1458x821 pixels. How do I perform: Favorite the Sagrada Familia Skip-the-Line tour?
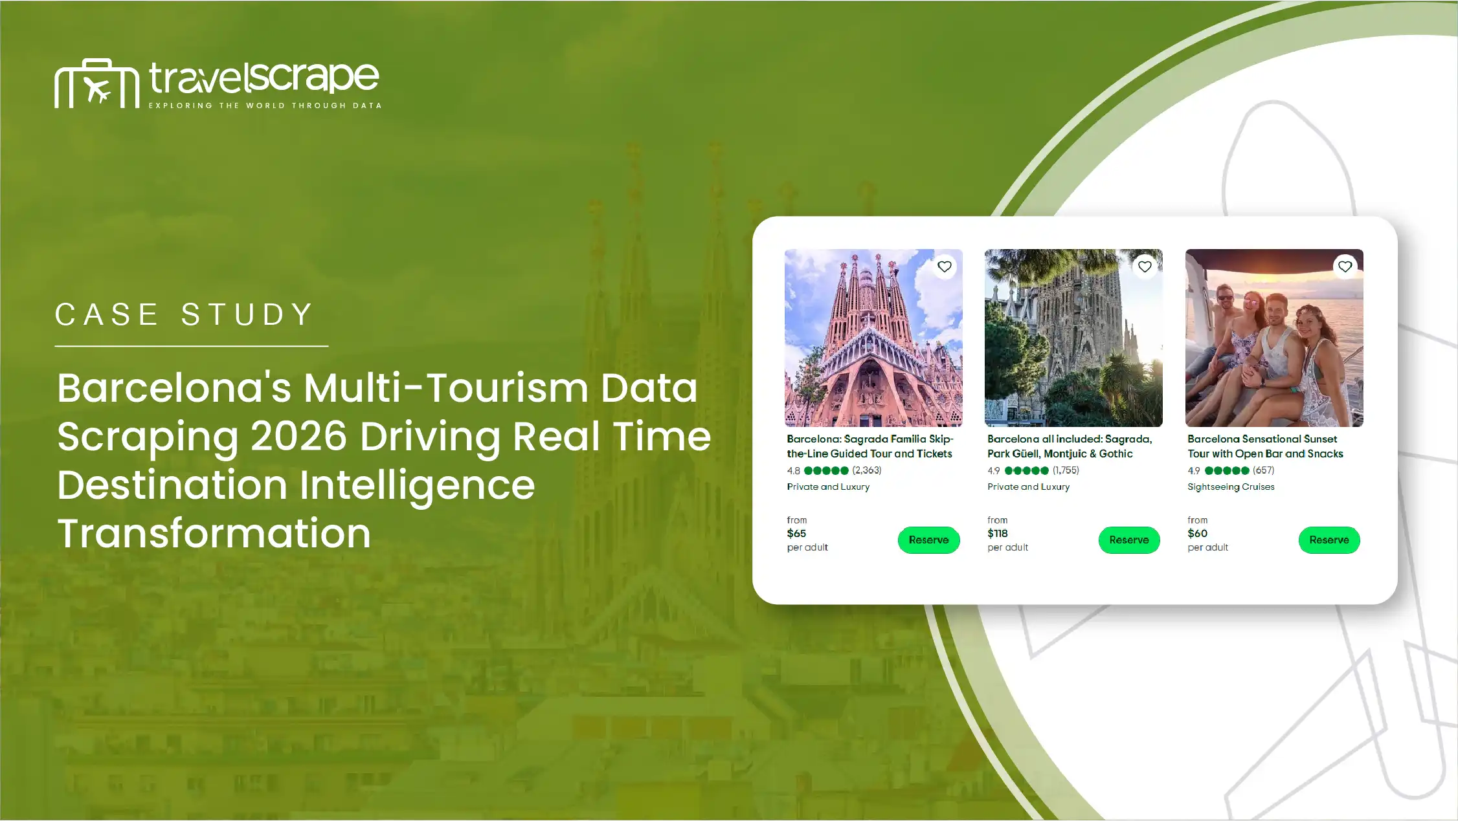[945, 267]
